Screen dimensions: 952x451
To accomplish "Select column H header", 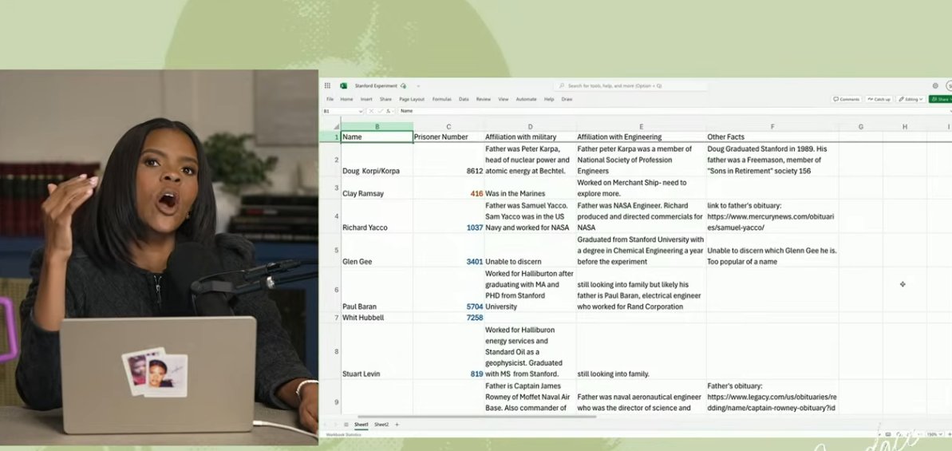I will (905, 126).
